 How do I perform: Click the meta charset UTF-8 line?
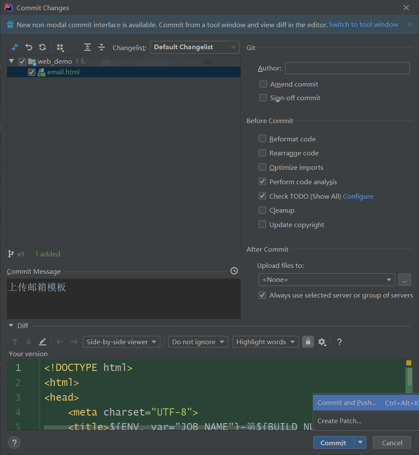(x=133, y=412)
